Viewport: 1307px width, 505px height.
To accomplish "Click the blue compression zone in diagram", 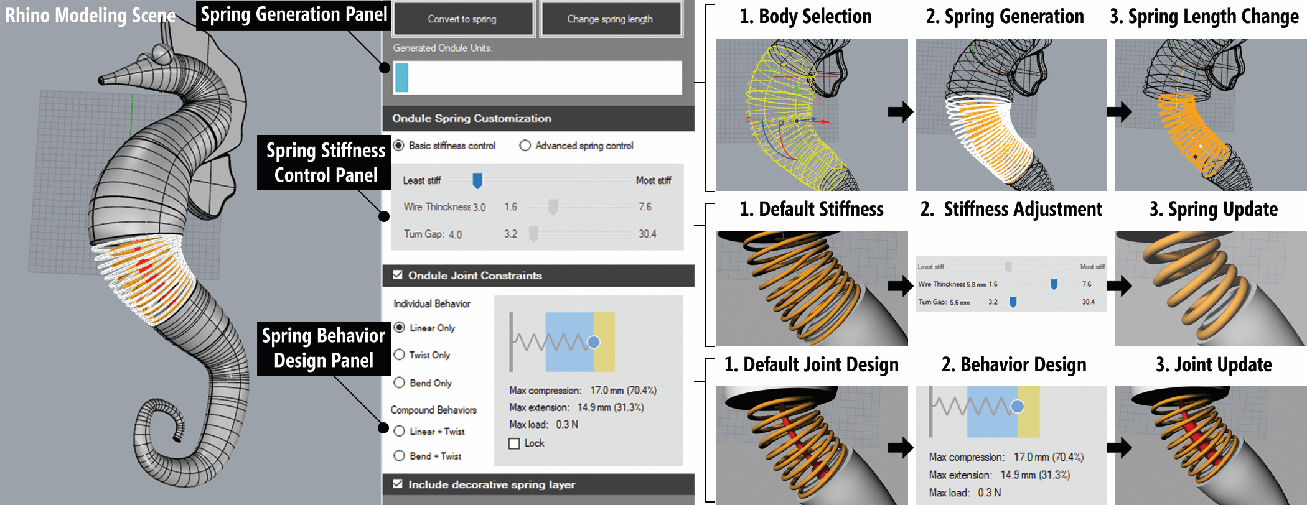I will click(569, 342).
